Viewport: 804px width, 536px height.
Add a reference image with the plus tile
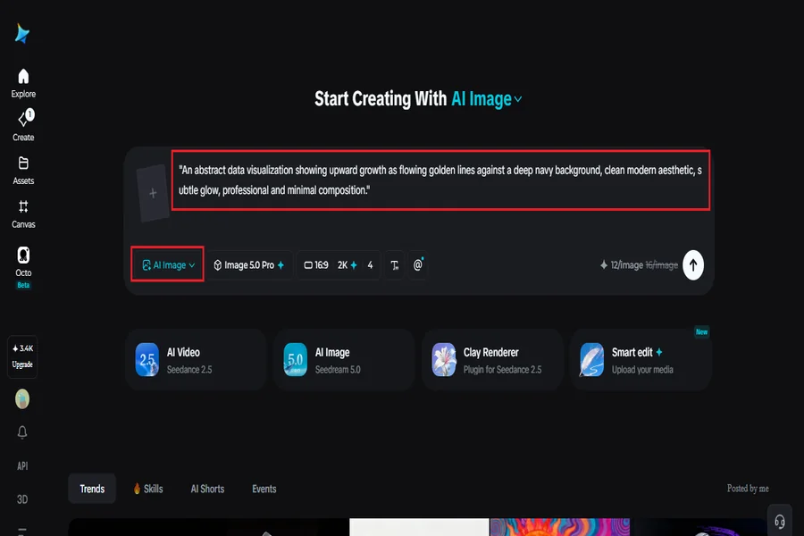[x=153, y=193]
